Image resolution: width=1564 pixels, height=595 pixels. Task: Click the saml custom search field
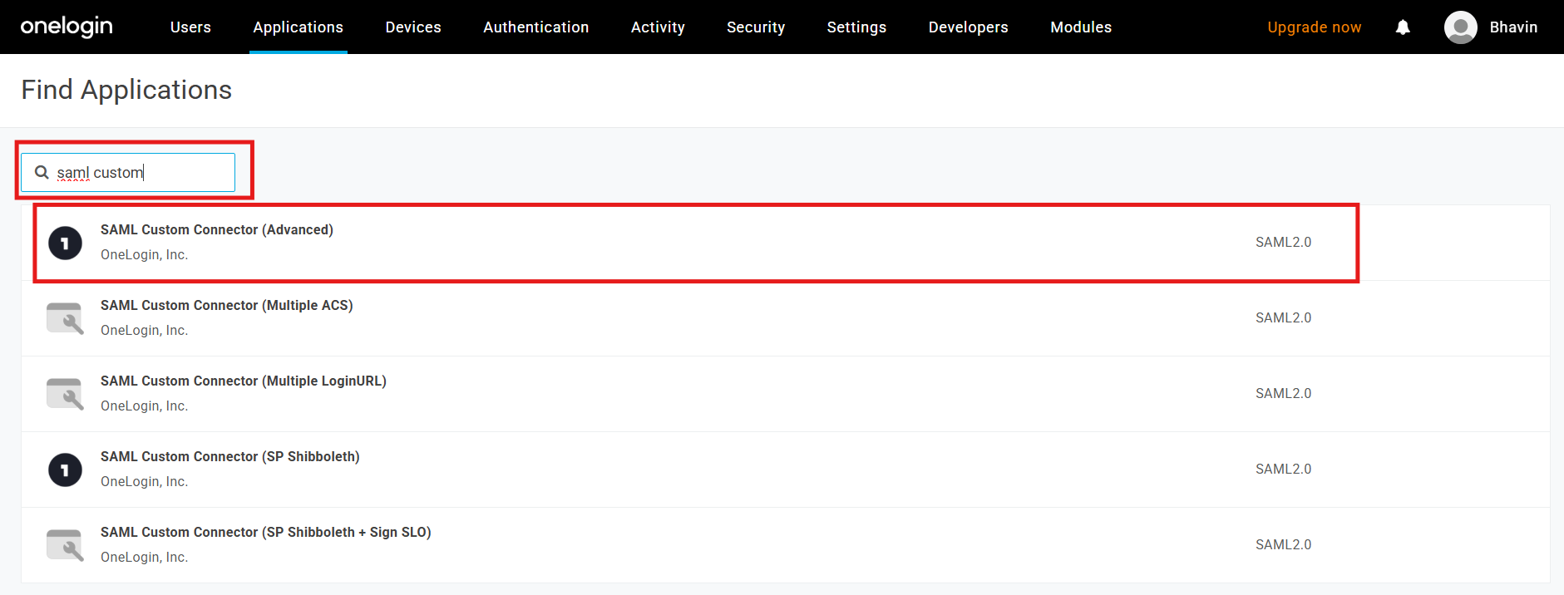[128, 172]
